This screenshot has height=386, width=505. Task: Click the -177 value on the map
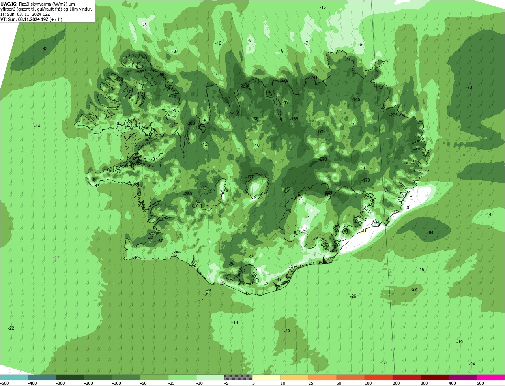coord(250,177)
